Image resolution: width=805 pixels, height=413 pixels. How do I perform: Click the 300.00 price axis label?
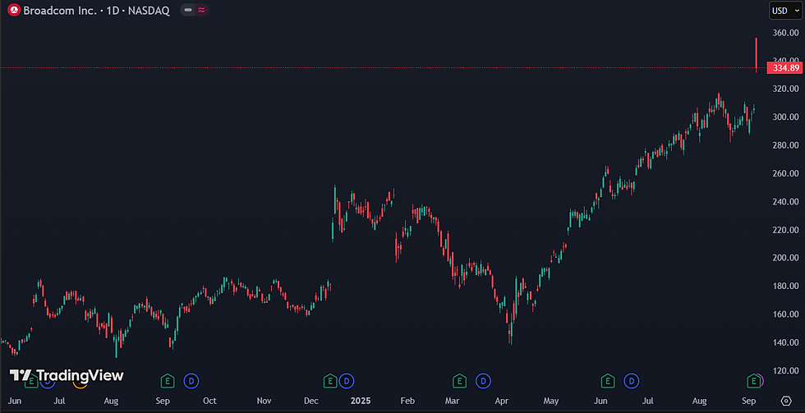click(785, 117)
